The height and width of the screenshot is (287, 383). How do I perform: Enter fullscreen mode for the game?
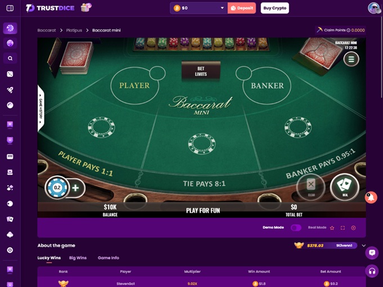pos(342,228)
